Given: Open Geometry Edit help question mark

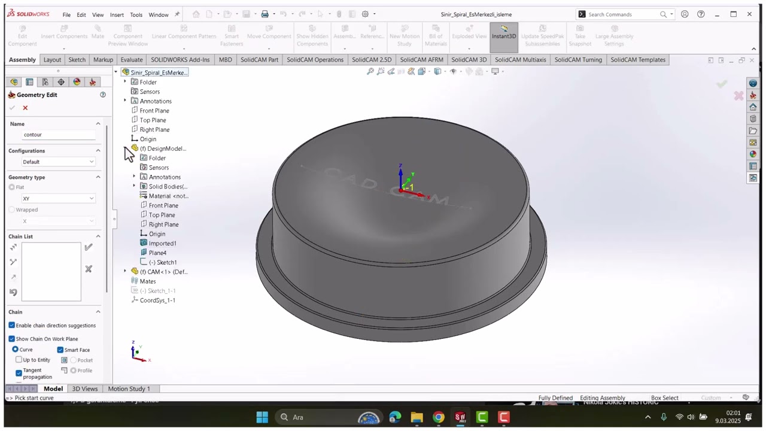Looking at the screenshot, I should 103,95.
